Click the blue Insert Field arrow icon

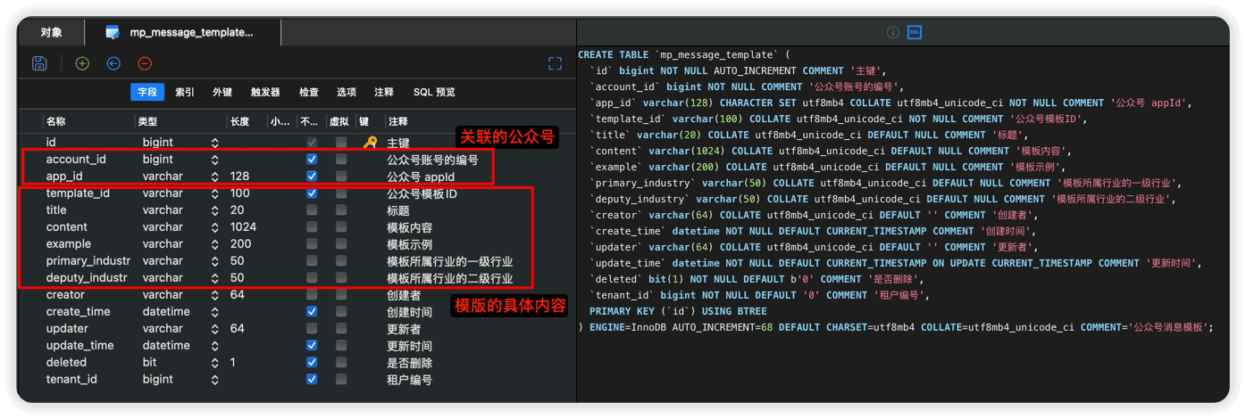[113, 63]
